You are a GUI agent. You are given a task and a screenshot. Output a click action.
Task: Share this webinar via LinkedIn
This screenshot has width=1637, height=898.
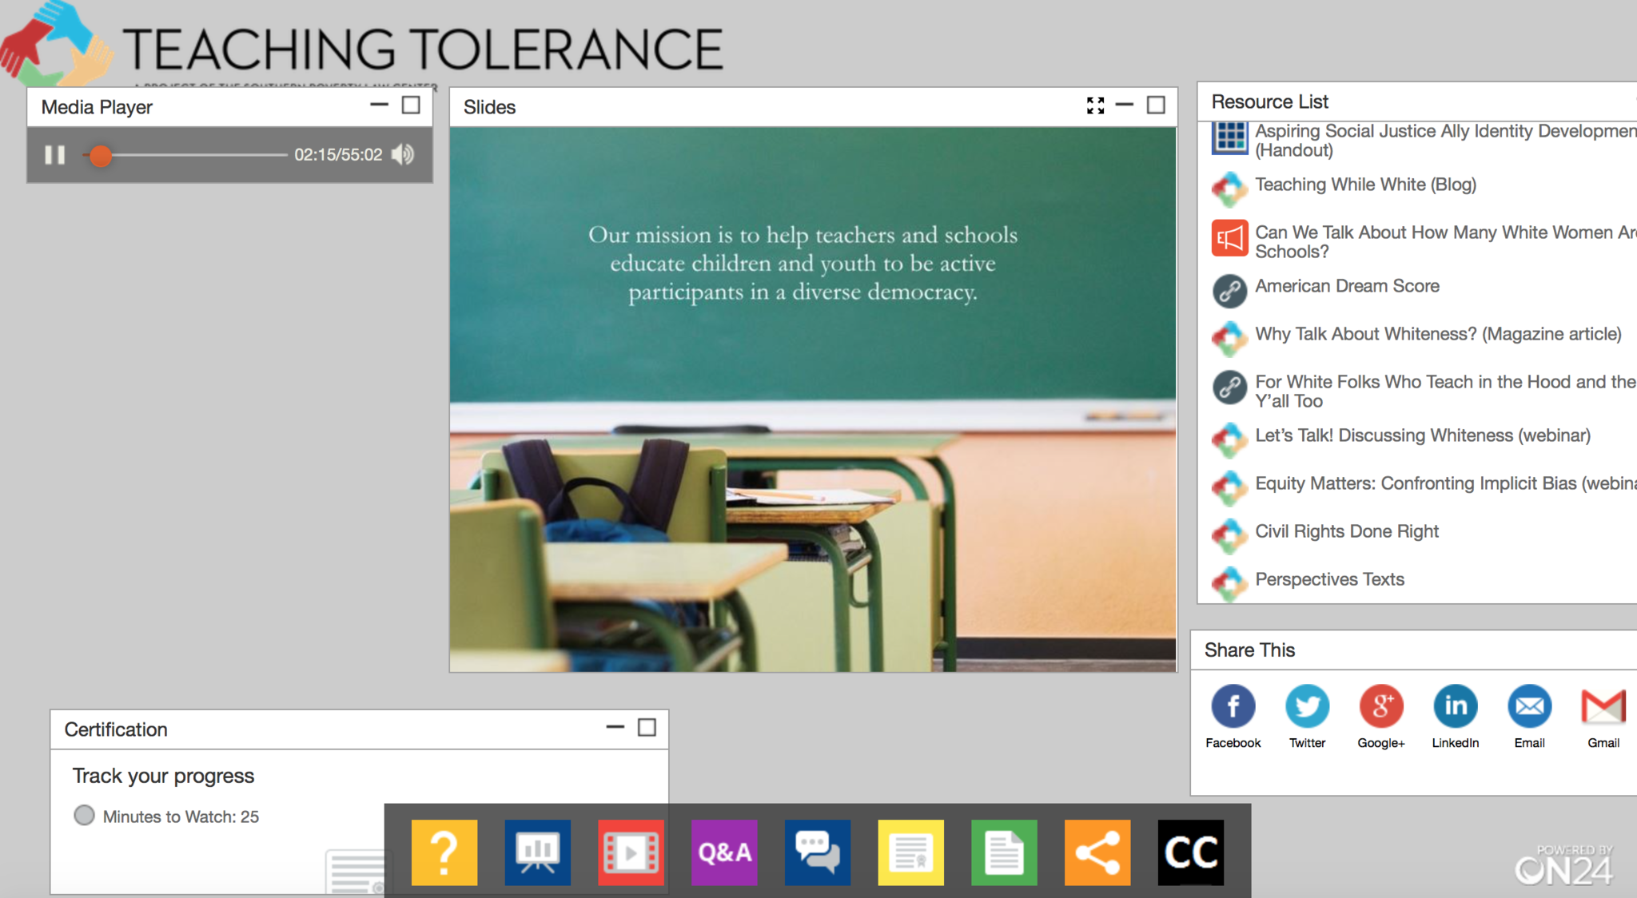[1455, 707]
